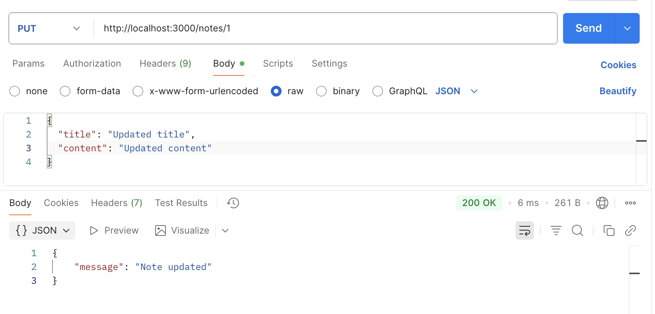Click the Beautify link
The width and height of the screenshot is (655, 314).
[x=617, y=91]
